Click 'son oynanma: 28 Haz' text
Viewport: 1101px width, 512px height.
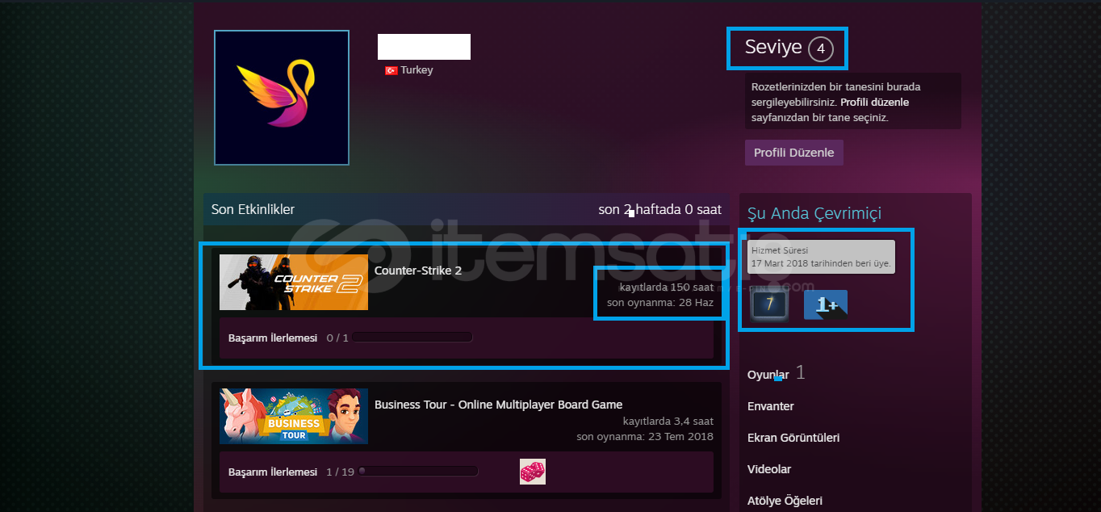click(660, 303)
